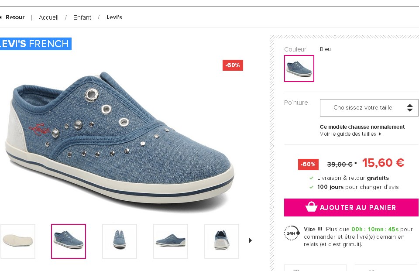Screen dimensions: 419x271
Task: View the shoe sole thumbnail
Action: pyautogui.click(x=18, y=241)
